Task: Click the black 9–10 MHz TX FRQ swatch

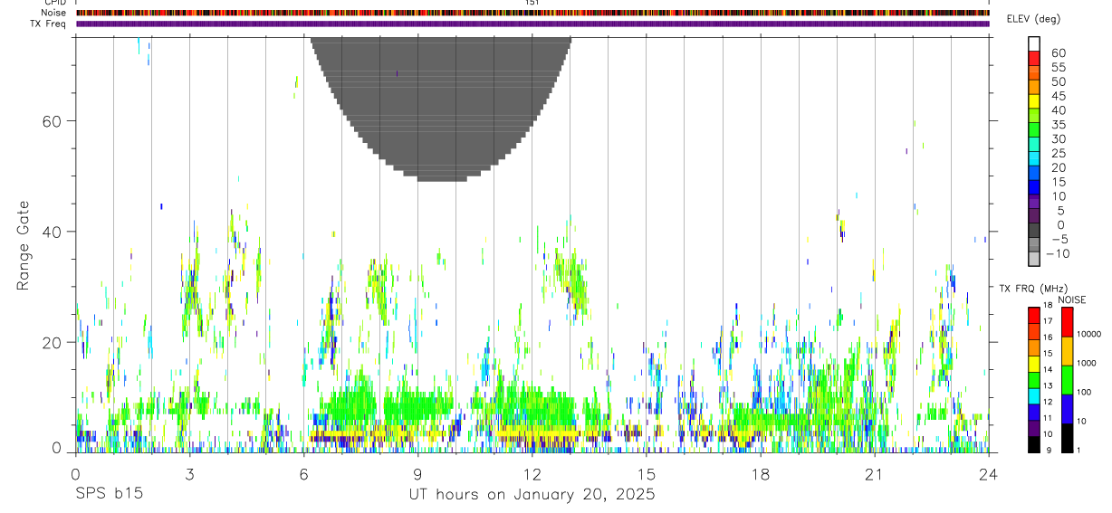Action: coord(1034,445)
